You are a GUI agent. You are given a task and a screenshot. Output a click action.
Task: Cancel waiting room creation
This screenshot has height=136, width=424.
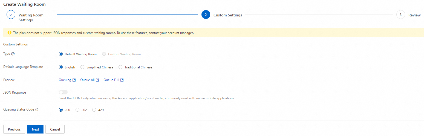[x=55, y=129]
